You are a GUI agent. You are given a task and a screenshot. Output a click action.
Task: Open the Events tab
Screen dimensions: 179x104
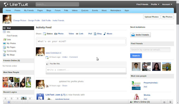[x=95, y=11]
